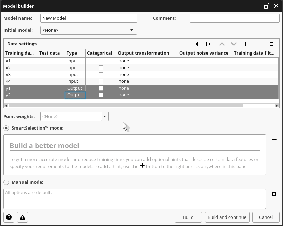Remove the data row with the minus icon
283x226 pixels.
tap(258, 44)
